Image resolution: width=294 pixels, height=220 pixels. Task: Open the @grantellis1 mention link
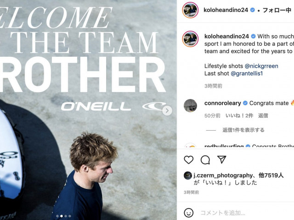pos(247,73)
